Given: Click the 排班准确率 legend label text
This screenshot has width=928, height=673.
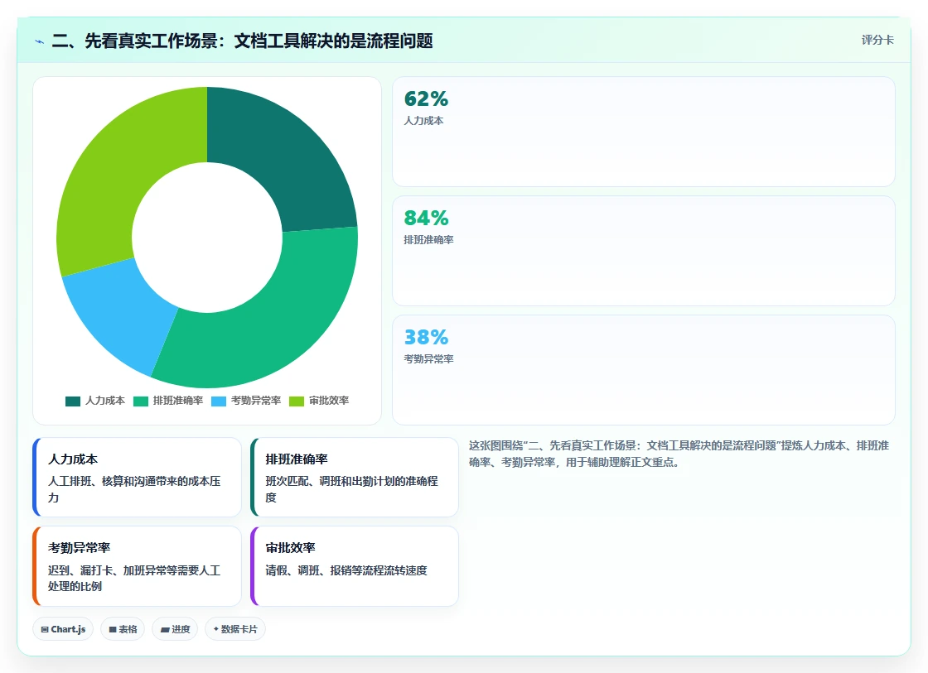Looking at the screenshot, I should 178,401.
